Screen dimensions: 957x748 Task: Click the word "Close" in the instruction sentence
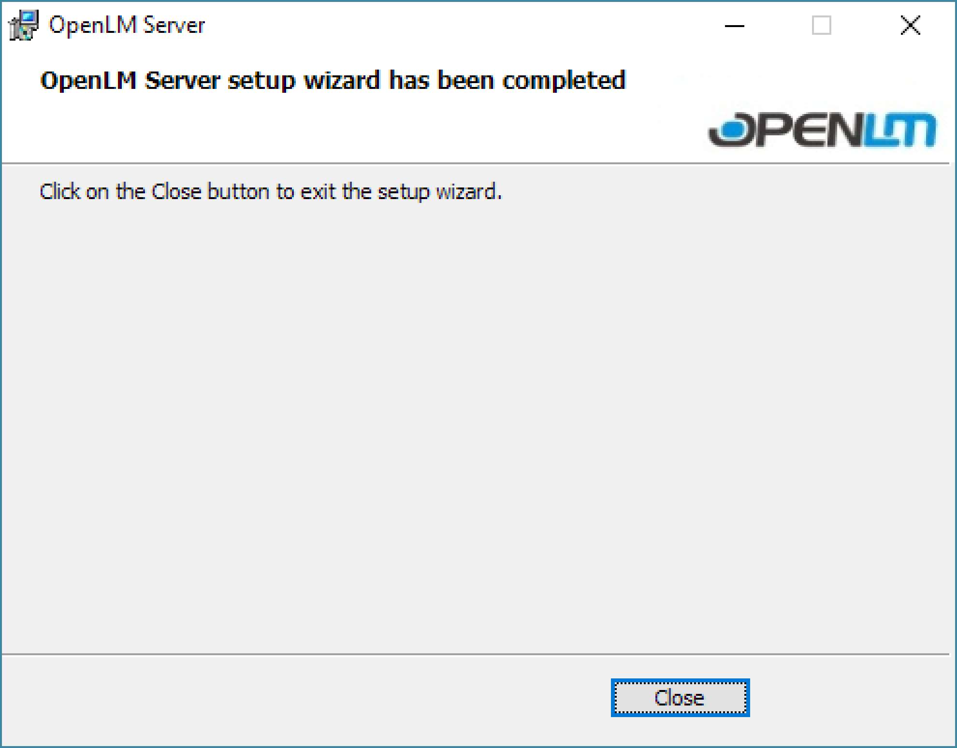click(176, 192)
